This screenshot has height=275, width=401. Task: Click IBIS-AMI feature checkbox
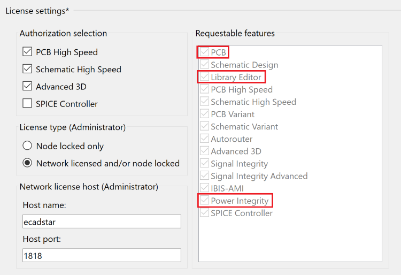[x=205, y=188]
